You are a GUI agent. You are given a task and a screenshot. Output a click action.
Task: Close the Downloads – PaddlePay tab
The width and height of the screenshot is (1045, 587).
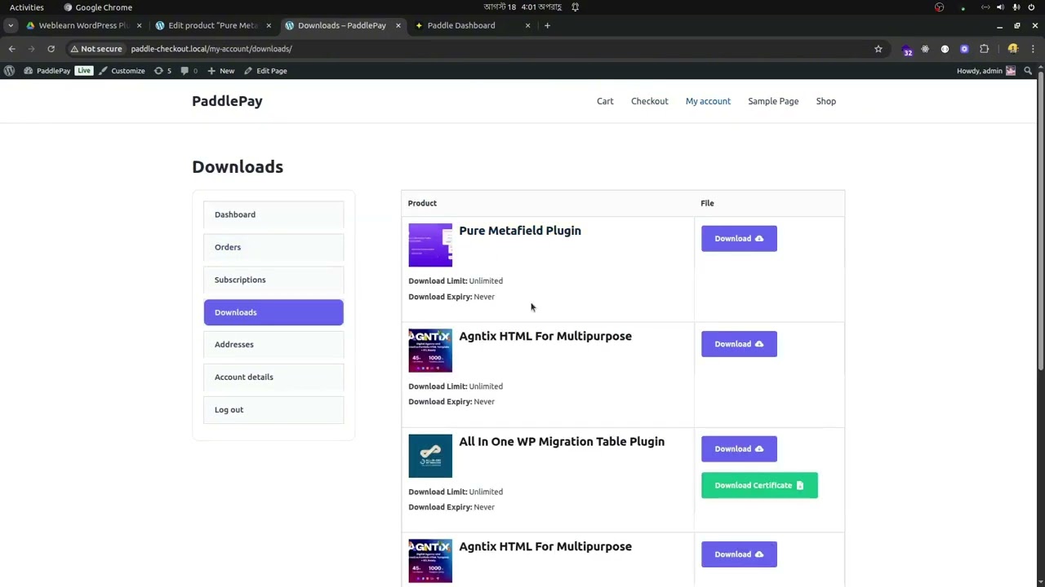coord(398,25)
